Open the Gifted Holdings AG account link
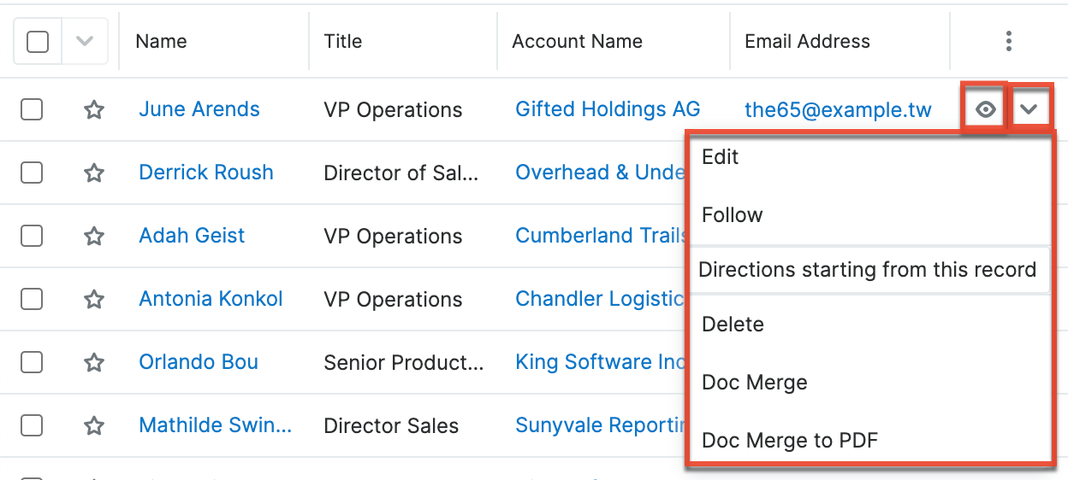 (608, 109)
